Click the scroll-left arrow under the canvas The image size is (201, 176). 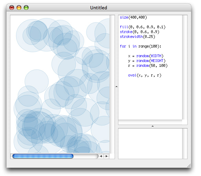point(101,156)
